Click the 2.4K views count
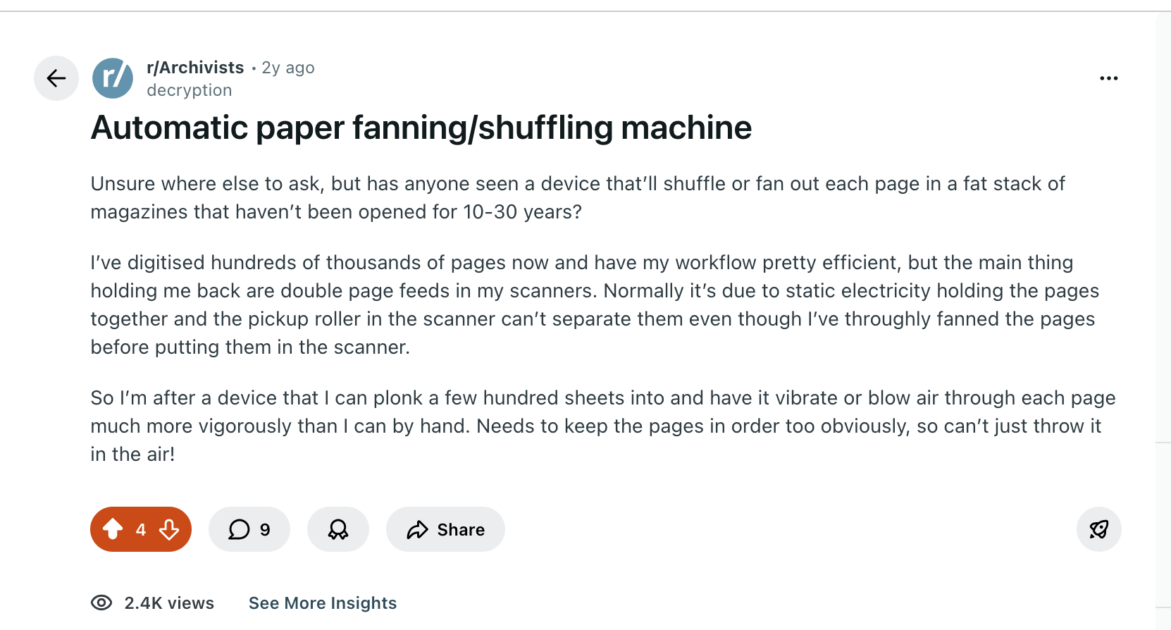 click(169, 603)
